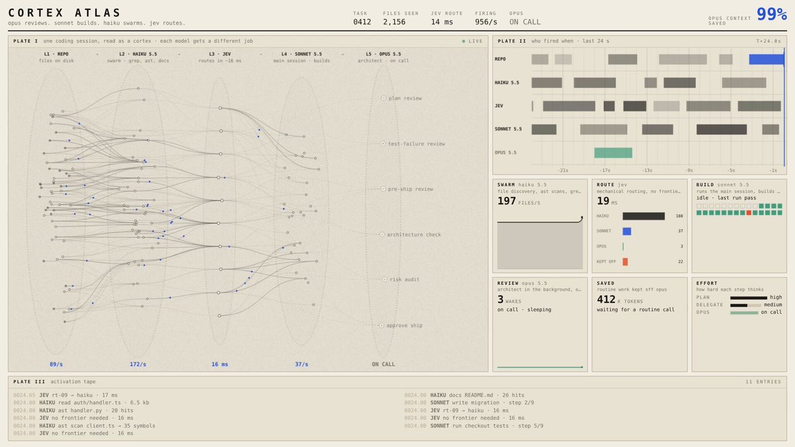
Task: Click the orange KEPT OFF route bar
Action: tap(625, 262)
